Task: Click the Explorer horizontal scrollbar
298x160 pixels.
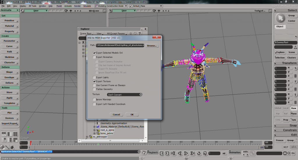Action: pos(110,141)
